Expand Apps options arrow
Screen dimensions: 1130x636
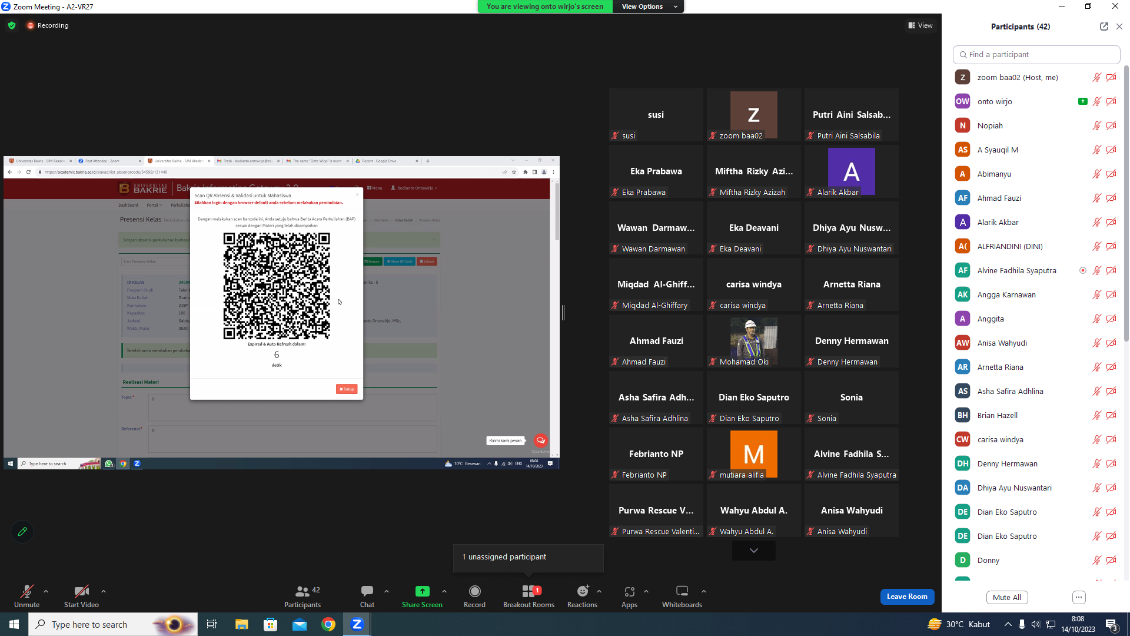[646, 591]
